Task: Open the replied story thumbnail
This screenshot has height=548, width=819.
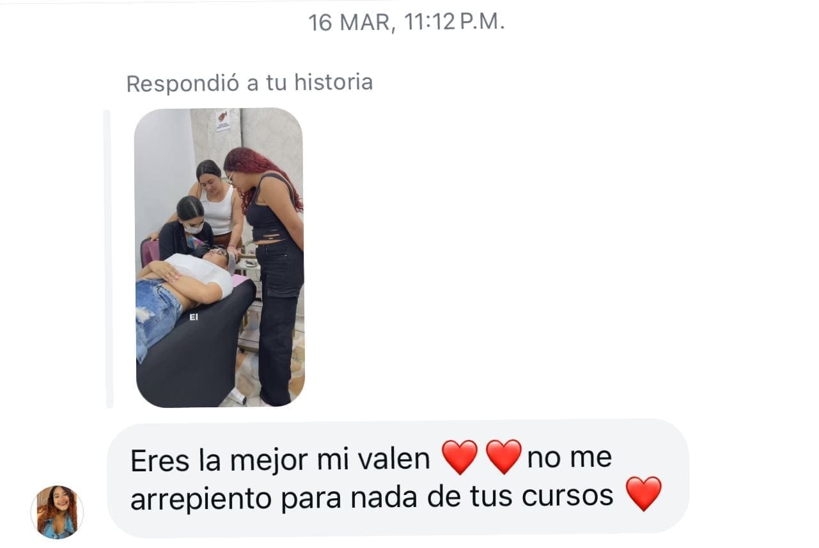Action: pyautogui.click(x=220, y=258)
